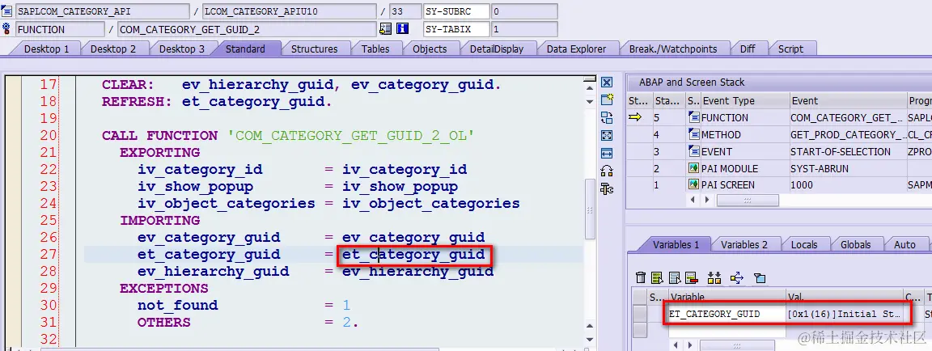Click code line 30 not_found

click(x=178, y=305)
